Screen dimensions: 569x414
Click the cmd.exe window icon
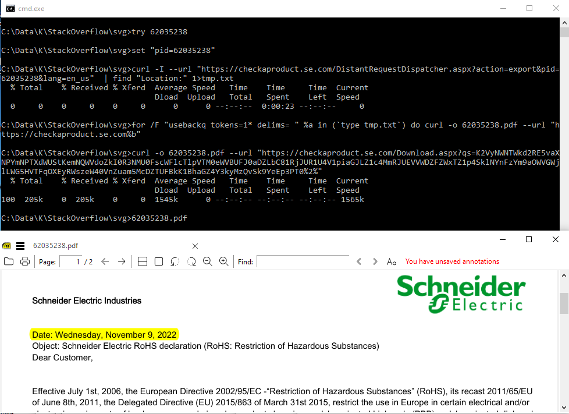(x=10, y=8)
